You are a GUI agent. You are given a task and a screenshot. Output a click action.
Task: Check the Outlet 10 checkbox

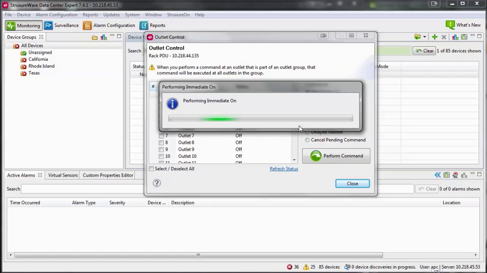[x=161, y=156]
